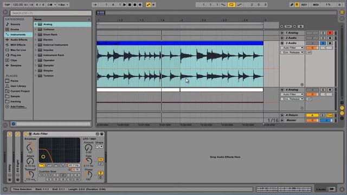Image resolution: width=347 pixels, height=195 pixels.
Task: Click the LFO tempo-sync note button
Action: point(100,164)
